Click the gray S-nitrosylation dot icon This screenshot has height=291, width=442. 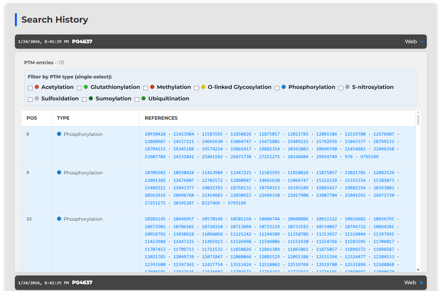tap(347, 87)
